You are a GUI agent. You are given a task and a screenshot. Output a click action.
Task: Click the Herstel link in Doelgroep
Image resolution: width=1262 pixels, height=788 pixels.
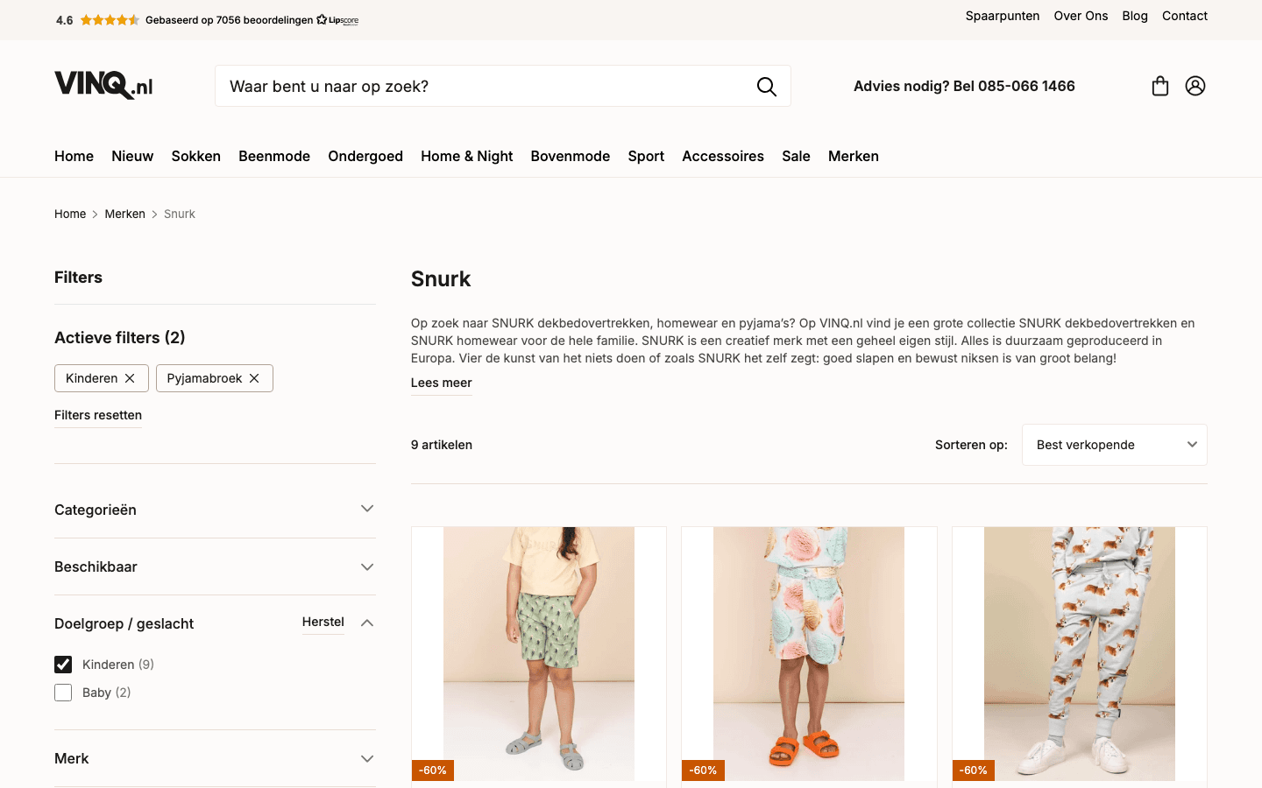[x=323, y=622]
